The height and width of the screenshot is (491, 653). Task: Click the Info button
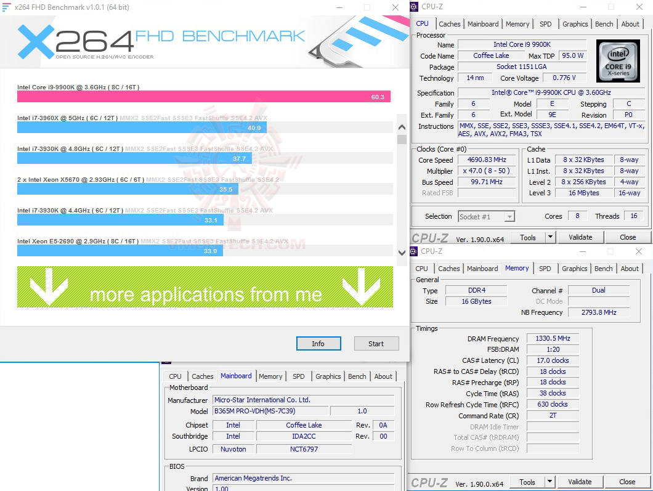pyautogui.click(x=318, y=343)
